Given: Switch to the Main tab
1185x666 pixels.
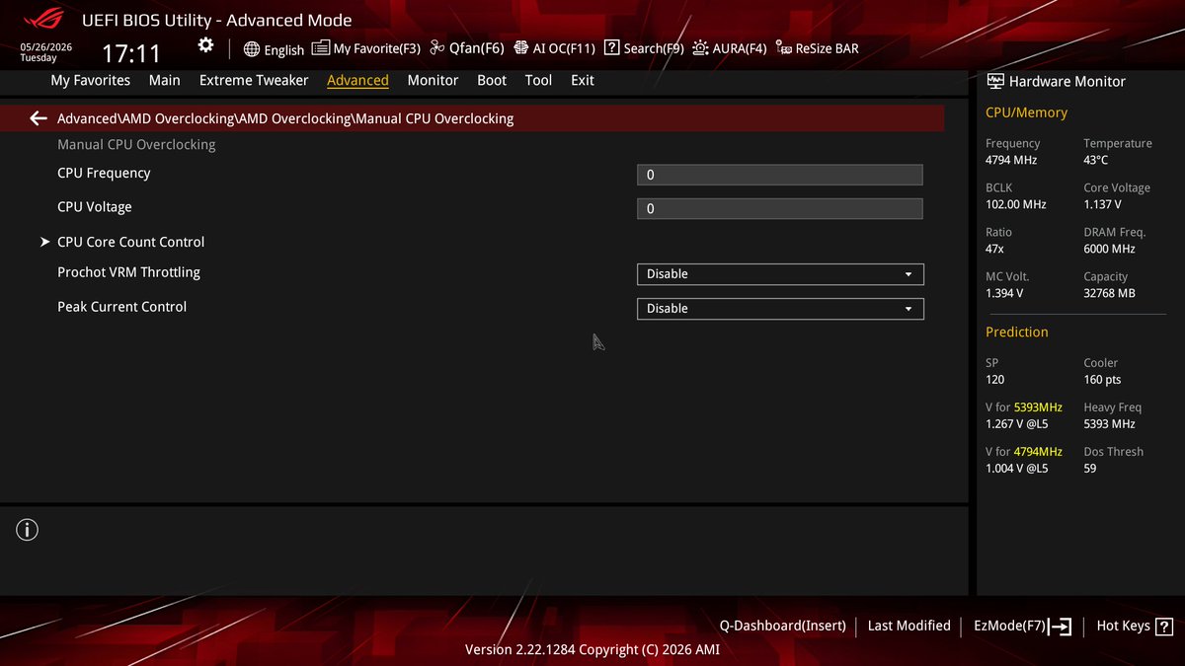Looking at the screenshot, I should point(165,80).
